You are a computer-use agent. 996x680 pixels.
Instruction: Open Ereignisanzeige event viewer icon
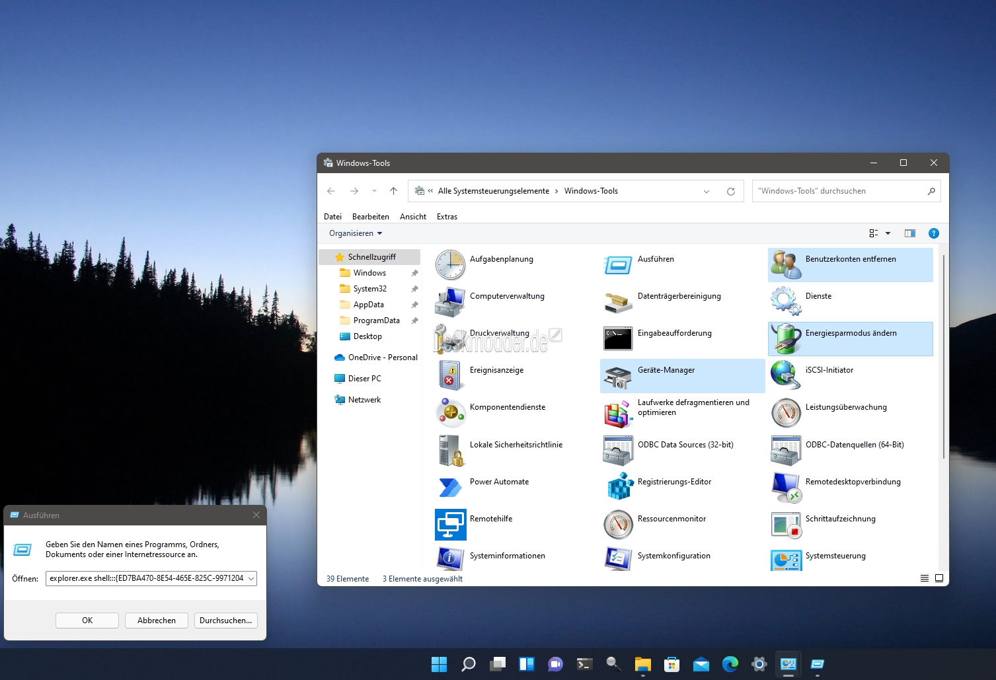(450, 376)
